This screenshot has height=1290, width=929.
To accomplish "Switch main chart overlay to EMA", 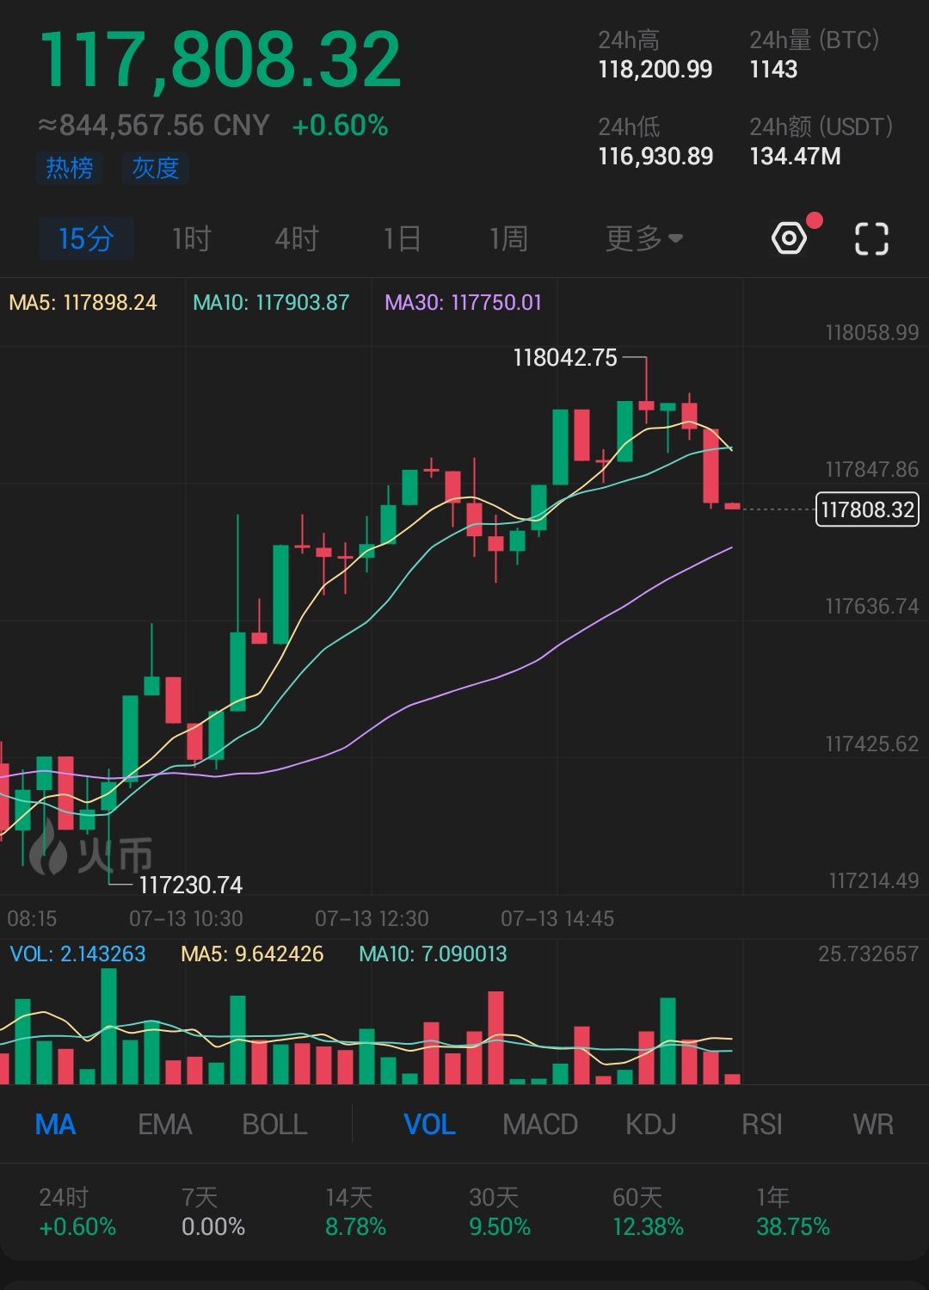I will point(164,1124).
